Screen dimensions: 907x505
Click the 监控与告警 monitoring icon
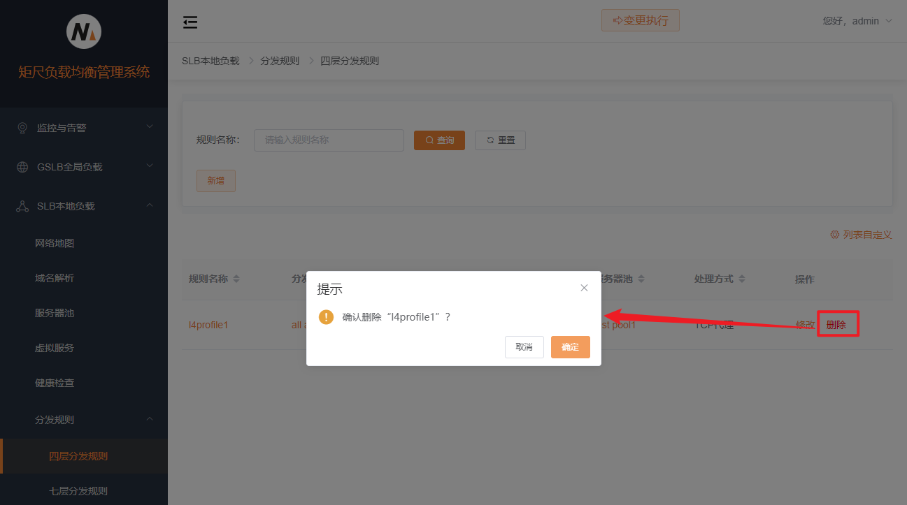point(21,127)
